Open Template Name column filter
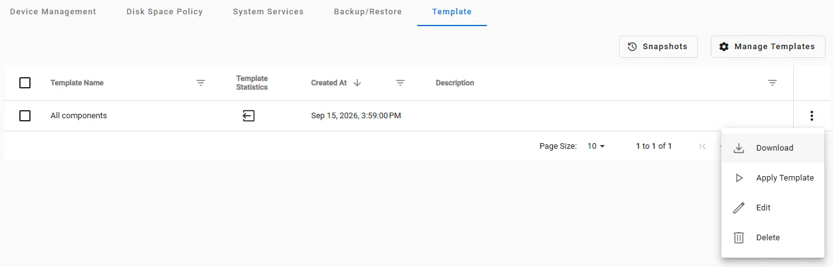The height and width of the screenshot is (267, 833). pyautogui.click(x=201, y=83)
